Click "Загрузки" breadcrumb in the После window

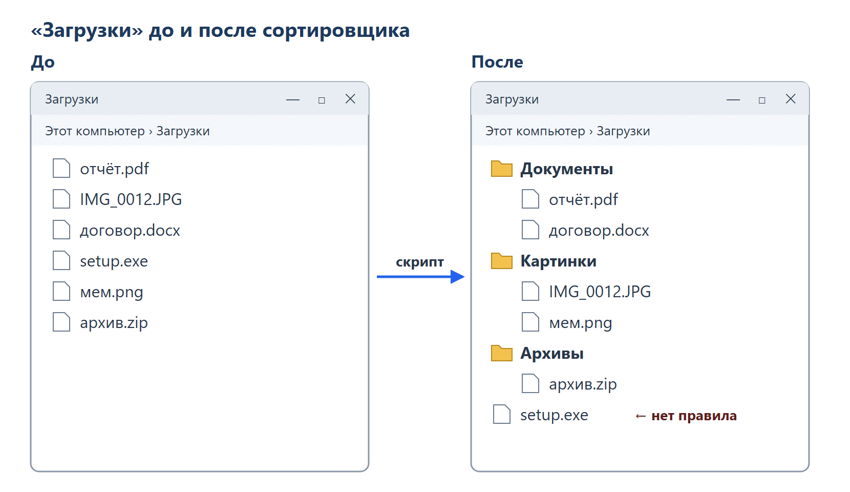(x=623, y=131)
